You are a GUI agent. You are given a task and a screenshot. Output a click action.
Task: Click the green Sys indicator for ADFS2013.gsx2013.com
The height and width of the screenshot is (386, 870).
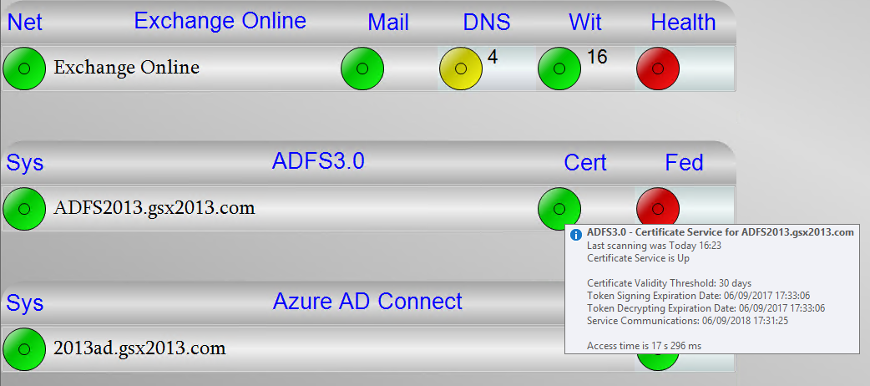click(24, 209)
